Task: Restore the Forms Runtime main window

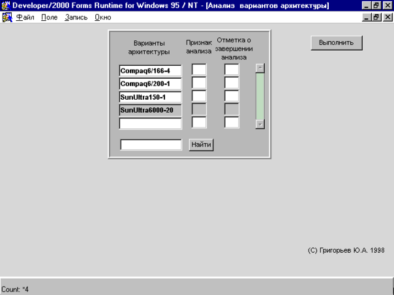Action: pyautogui.click(x=376, y=5)
